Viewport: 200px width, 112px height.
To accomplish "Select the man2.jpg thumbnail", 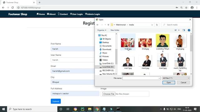I will click(145, 61).
